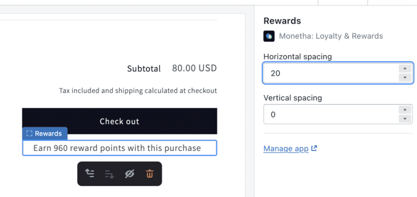This screenshot has height=197, width=417.
Task: Move the Rewards block up
Action: tap(90, 174)
